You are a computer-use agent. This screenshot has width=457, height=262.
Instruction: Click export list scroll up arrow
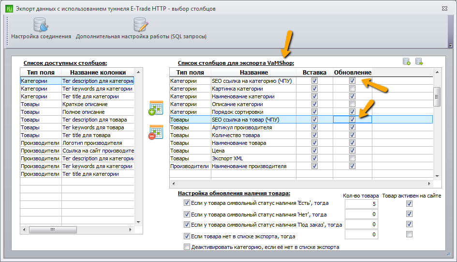point(437,72)
